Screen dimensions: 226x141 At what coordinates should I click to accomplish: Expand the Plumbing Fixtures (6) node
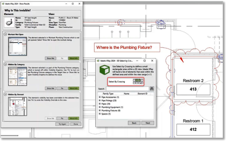click(x=100, y=110)
